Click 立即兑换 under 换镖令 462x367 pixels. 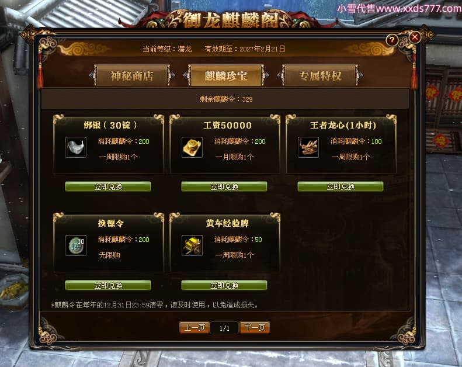click(x=108, y=285)
